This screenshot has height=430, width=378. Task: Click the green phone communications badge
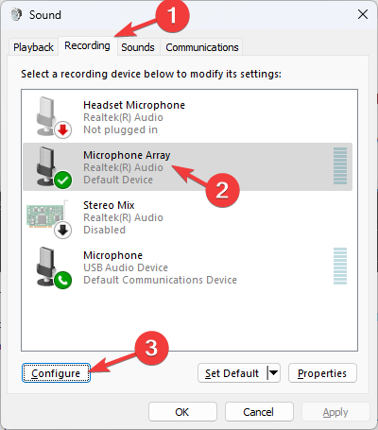[x=63, y=281]
